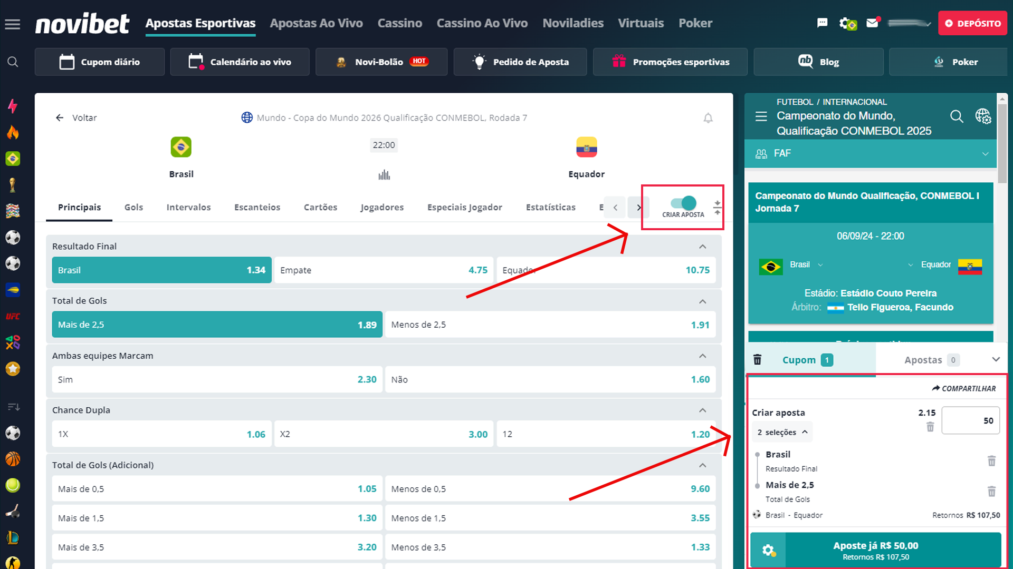Open the chat message icon in header
Screen dimensions: 1013x569
click(822, 23)
